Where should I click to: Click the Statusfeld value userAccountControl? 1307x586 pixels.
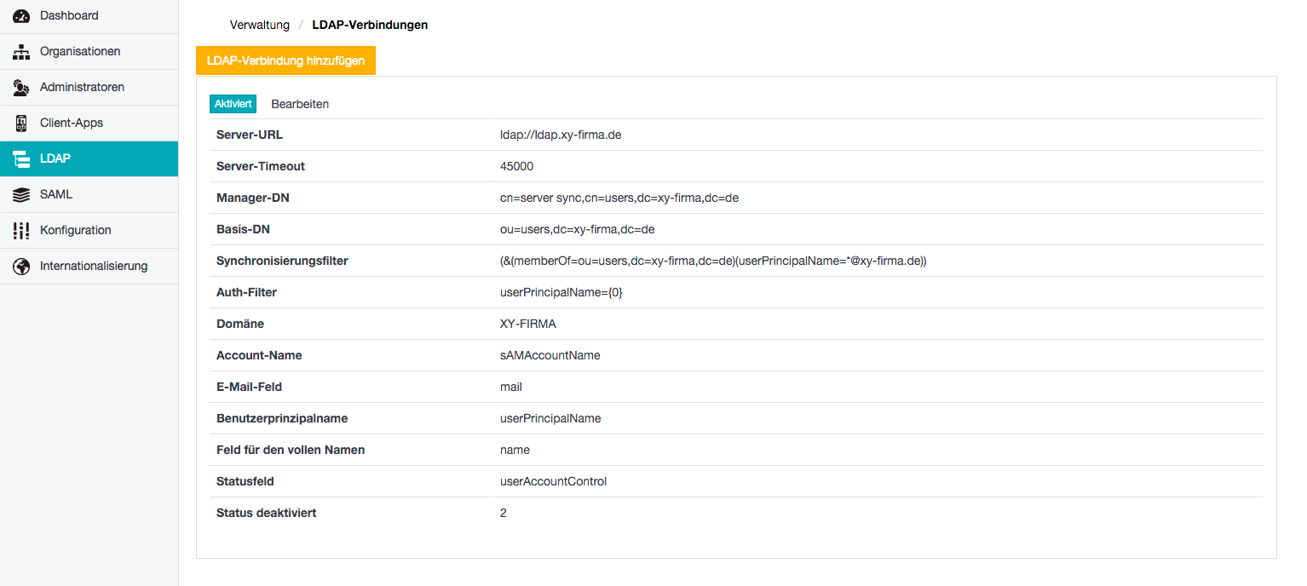point(554,481)
